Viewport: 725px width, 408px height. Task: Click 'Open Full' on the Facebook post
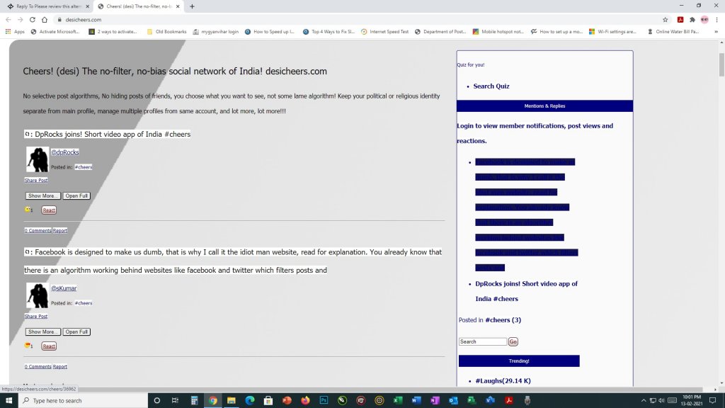click(76, 331)
